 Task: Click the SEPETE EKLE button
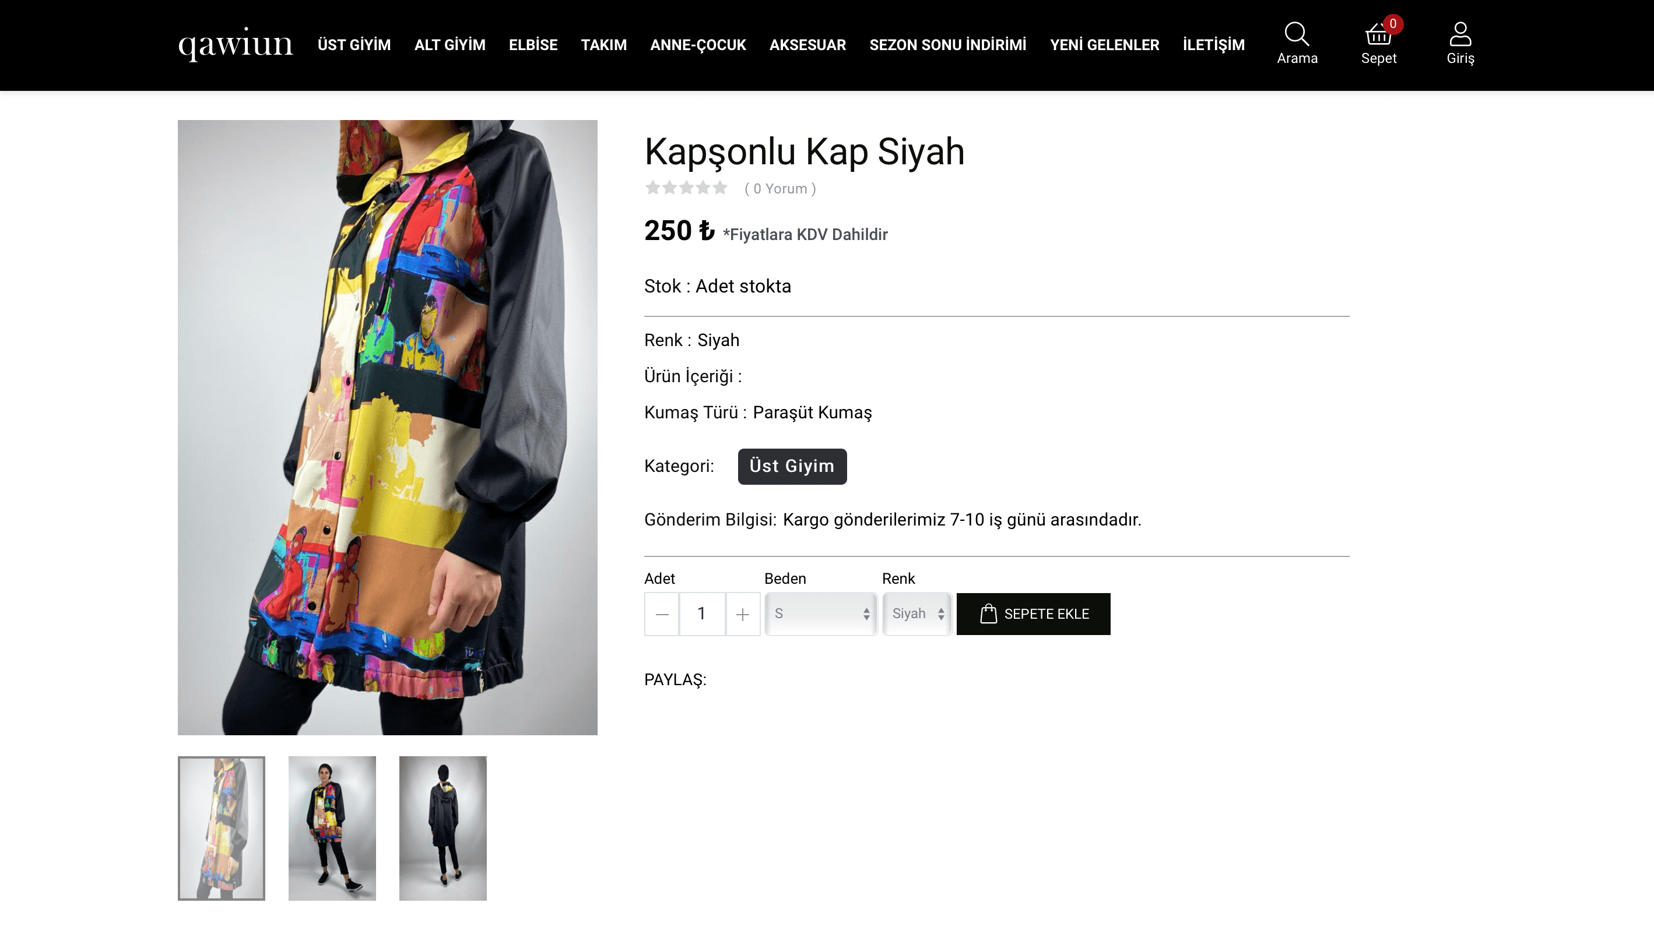coord(1033,614)
